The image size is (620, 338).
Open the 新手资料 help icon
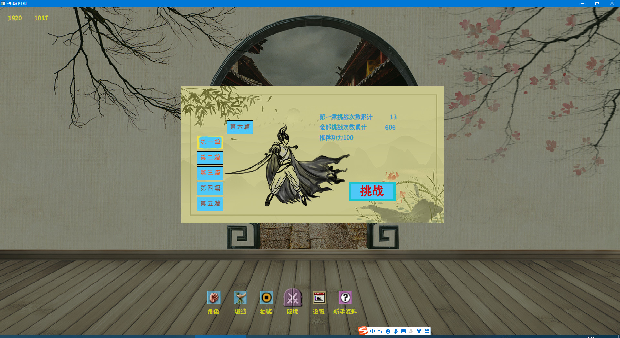tap(345, 298)
